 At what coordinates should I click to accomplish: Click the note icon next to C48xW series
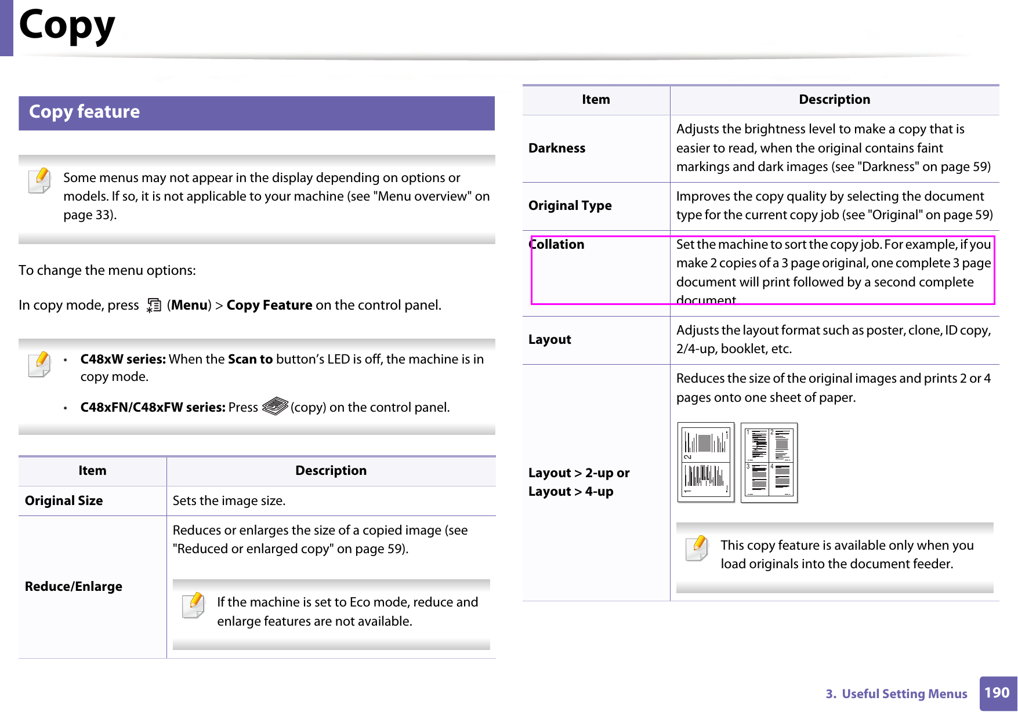click(39, 364)
